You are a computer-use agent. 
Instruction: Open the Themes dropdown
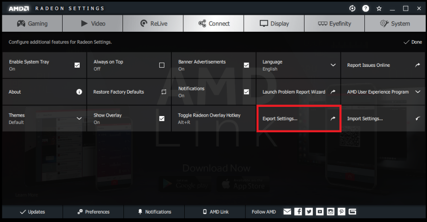(x=79, y=118)
